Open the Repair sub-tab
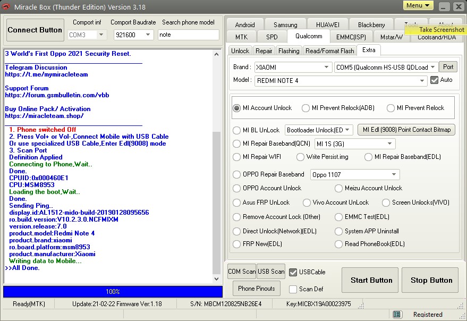Screen dimensions: 467x321 (264, 50)
